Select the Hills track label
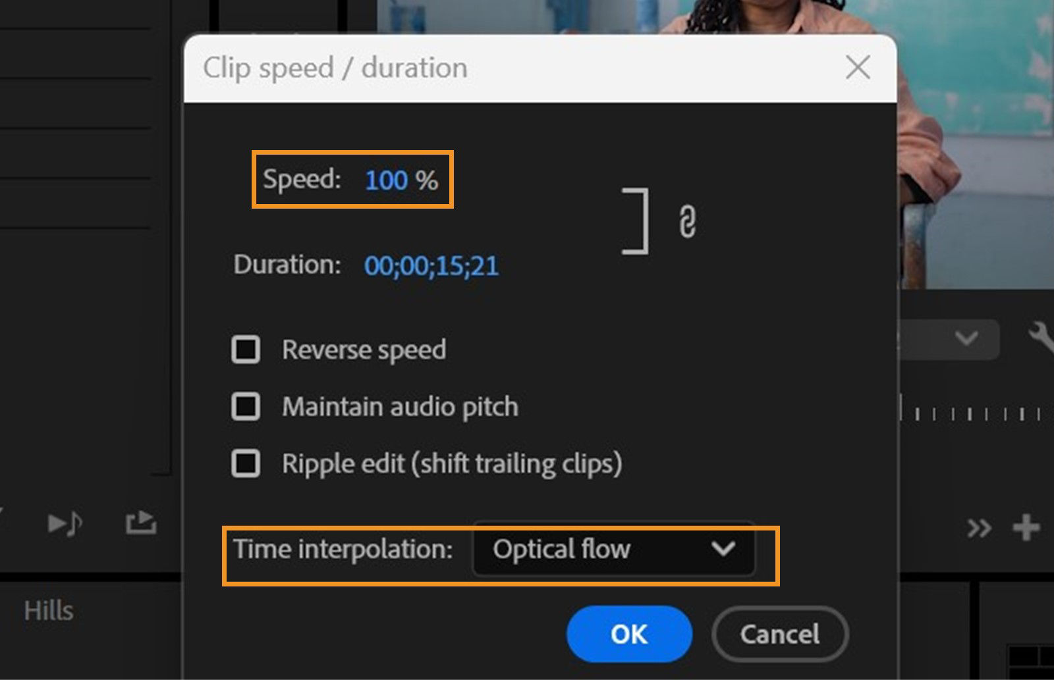The image size is (1054, 680). pyautogui.click(x=49, y=610)
